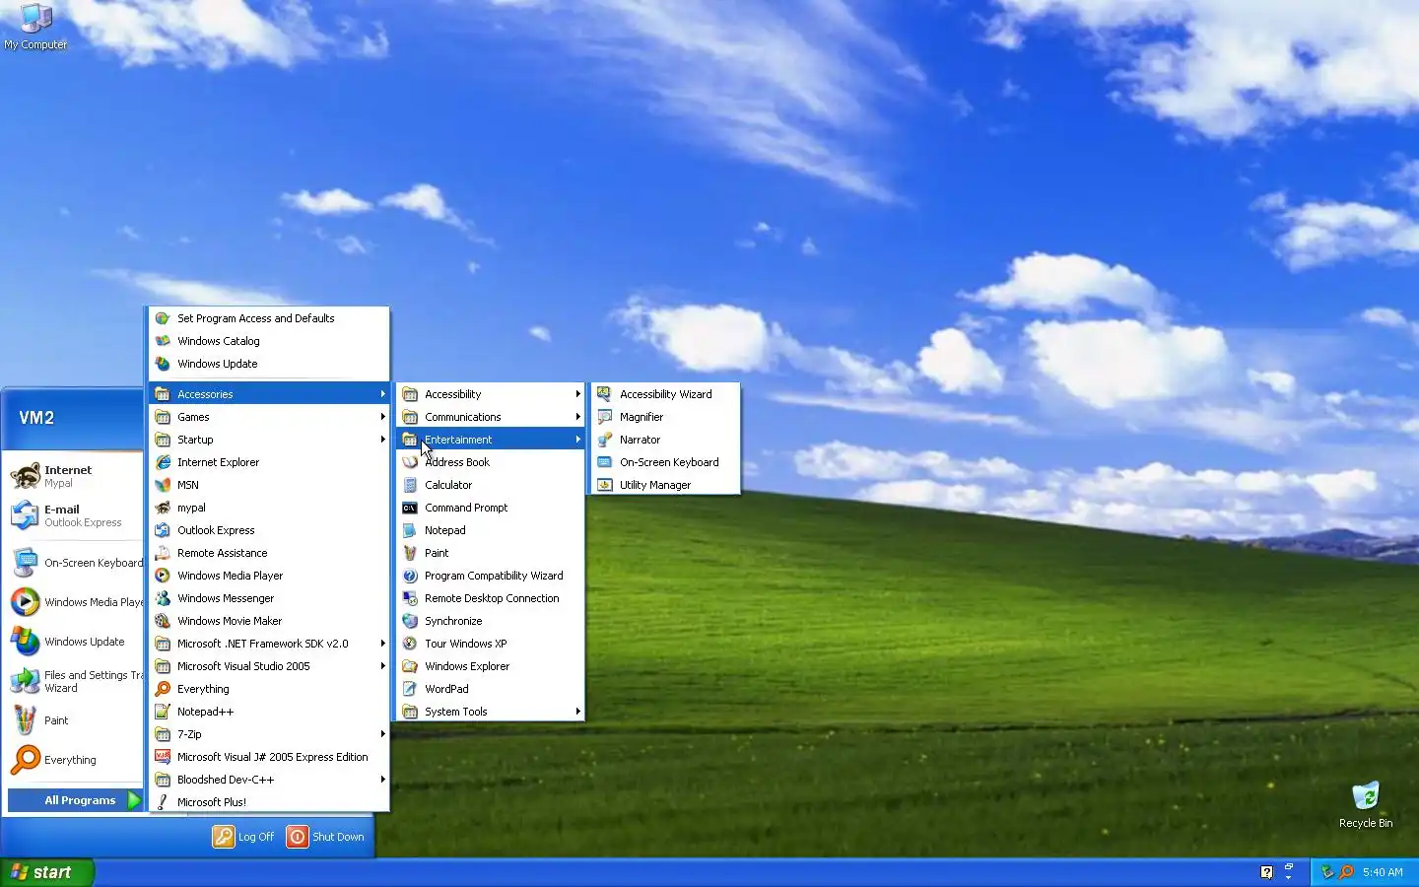Open Remote Desktop Connection
The image size is (1419, 887).
491,598
